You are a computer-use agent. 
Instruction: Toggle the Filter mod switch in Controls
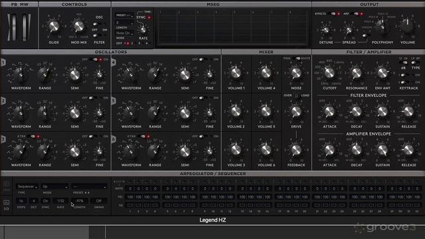tap(97, 36)
